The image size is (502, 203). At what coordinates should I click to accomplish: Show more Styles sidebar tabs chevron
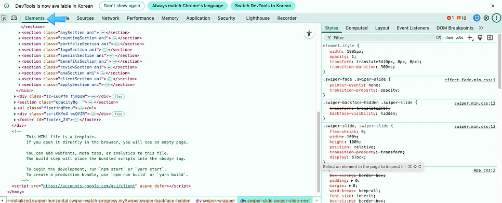coord(481,28)
